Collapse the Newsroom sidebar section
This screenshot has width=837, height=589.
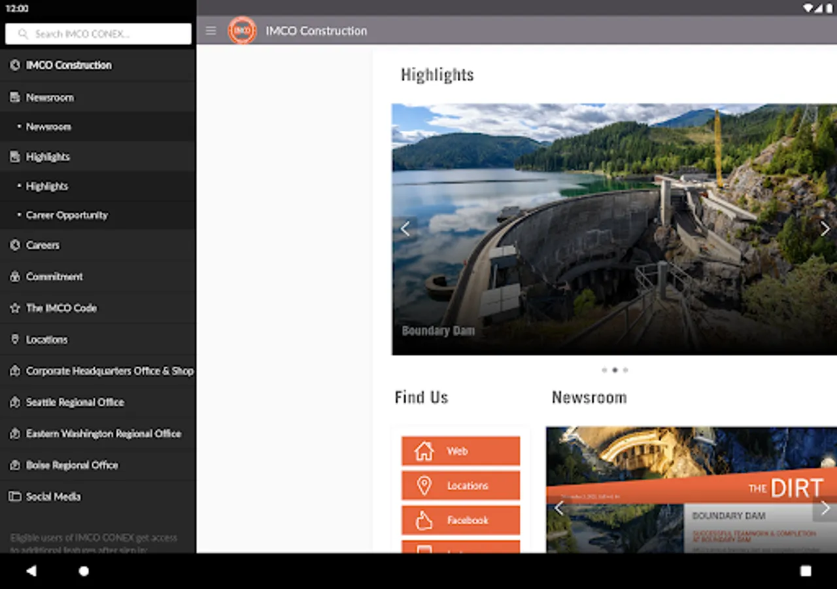(98, 98)
